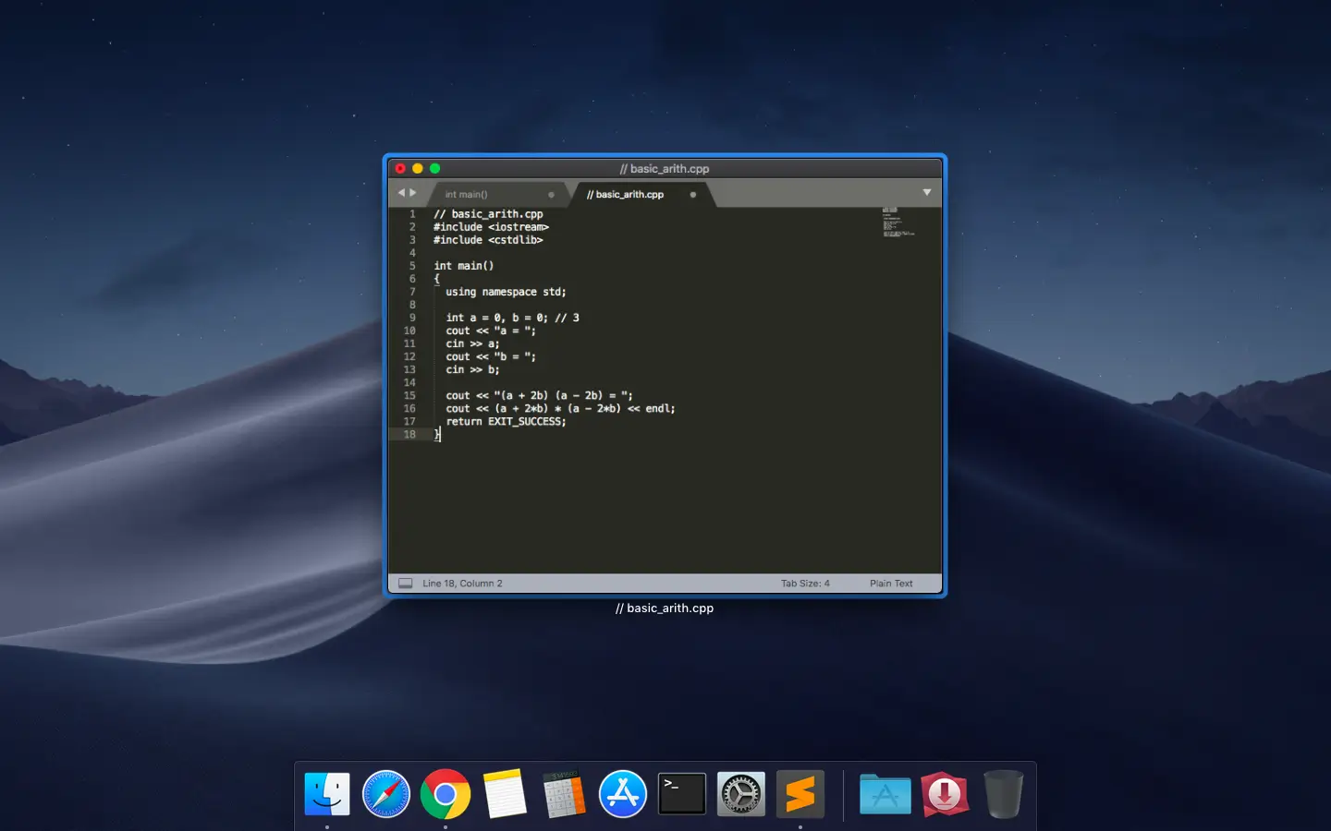1331x831 pixels.
Task: Close the int main() tab via its dot
Action: pos(552,195)
